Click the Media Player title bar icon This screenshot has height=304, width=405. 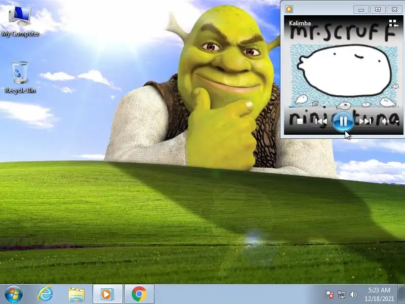click(x=289, y=9)
